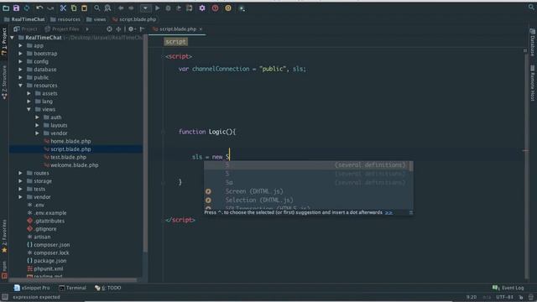Image resolution: width=537 pixels, height=302 pixels.
Task: Expand the database folder
Action: click(x=20, y=70)
